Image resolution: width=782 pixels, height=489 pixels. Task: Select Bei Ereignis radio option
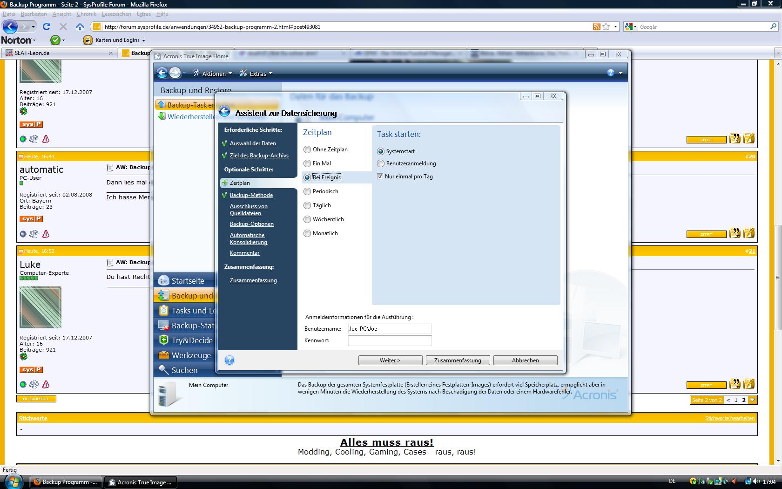point(307,177)
